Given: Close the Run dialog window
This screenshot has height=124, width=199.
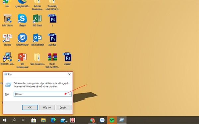Looking at the screenshot, I should [x=69, y=74].
